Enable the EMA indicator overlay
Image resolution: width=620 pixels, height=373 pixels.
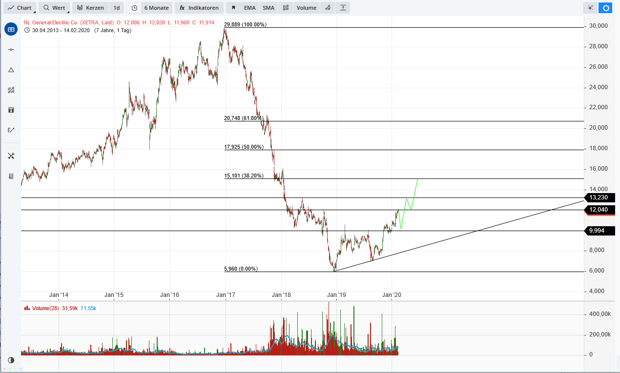coord(250,7)
